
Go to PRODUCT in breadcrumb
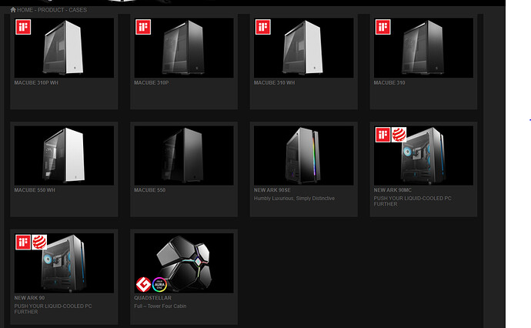tap(51, 10)
